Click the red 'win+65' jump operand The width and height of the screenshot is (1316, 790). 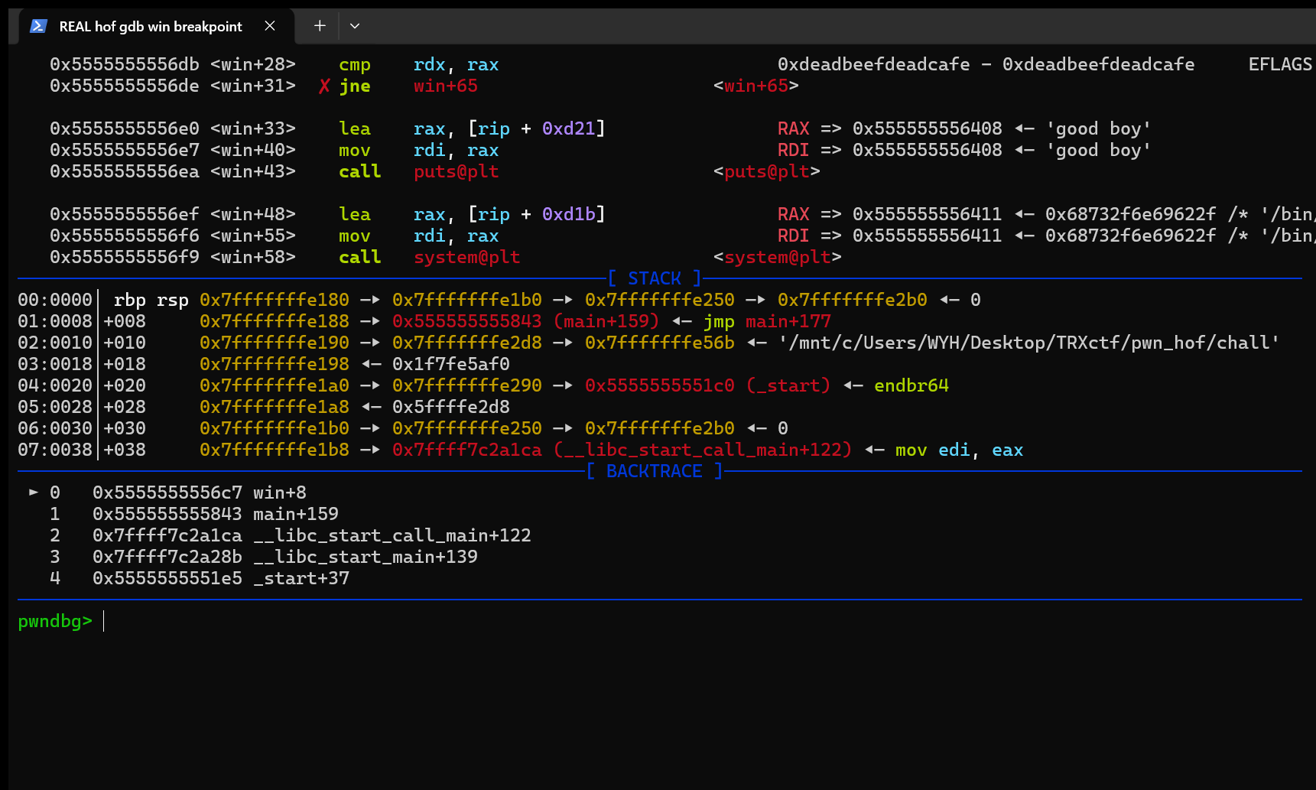tap(446, 86)
